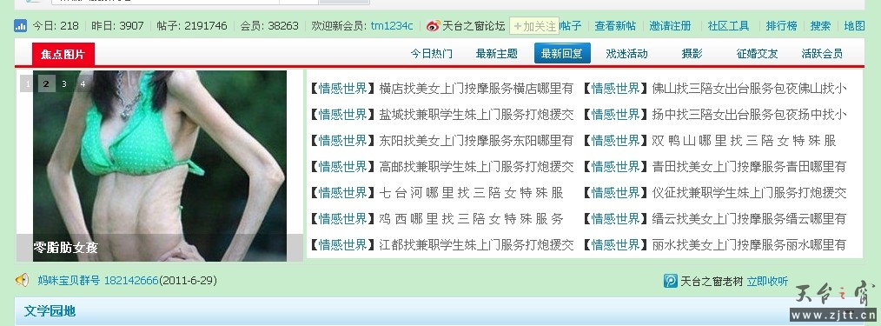Select the 最新回复 tab
The width and height of the screenshot is (881, 326).
click(562, 53)
